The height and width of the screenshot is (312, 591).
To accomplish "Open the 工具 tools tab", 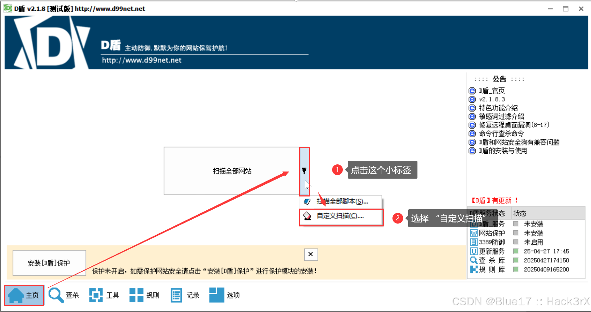I will point(104,295).
